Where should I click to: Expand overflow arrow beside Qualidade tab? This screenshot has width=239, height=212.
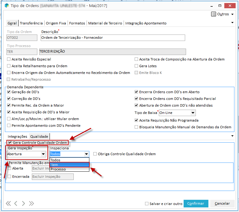(x=232, y=136)
